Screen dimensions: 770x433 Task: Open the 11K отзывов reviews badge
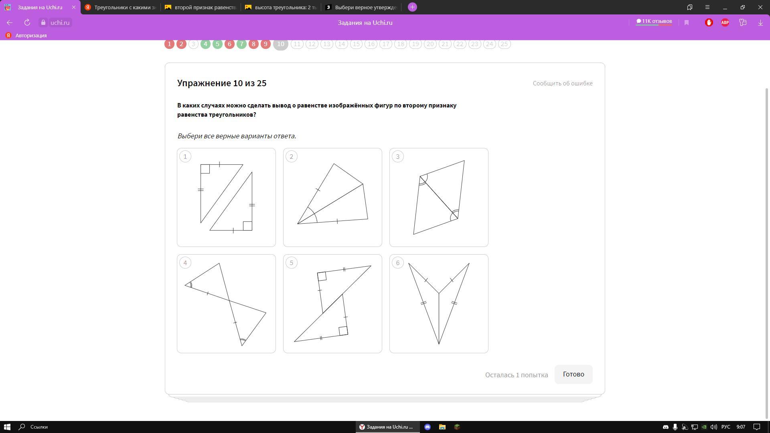tap(654, 22)
